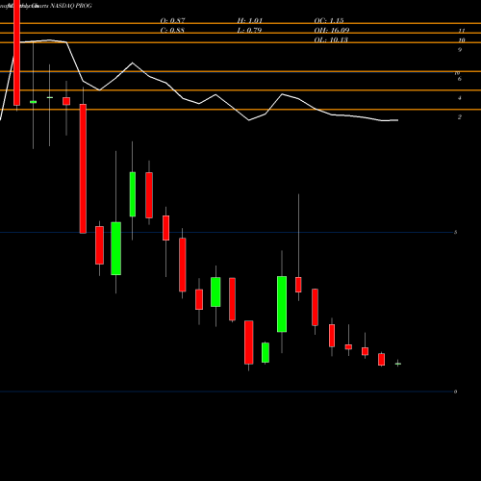481x481 pixels.
Task: Click the NASDAQ PROG chart title
Action: 71,6
